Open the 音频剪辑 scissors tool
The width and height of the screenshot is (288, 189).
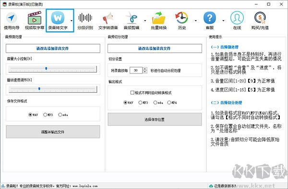[x=132, y=21]
